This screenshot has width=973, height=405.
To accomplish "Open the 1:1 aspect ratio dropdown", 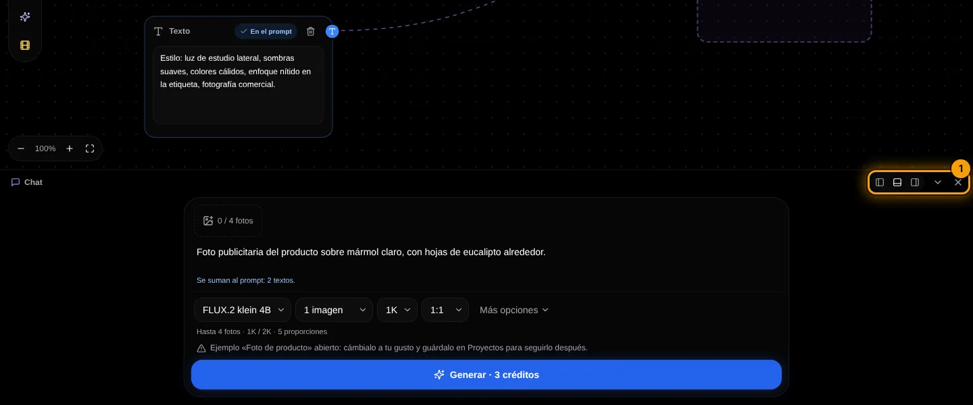I will tap(445, 310).
